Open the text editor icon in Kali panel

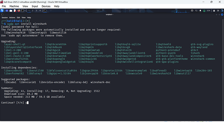pos(15,11)
